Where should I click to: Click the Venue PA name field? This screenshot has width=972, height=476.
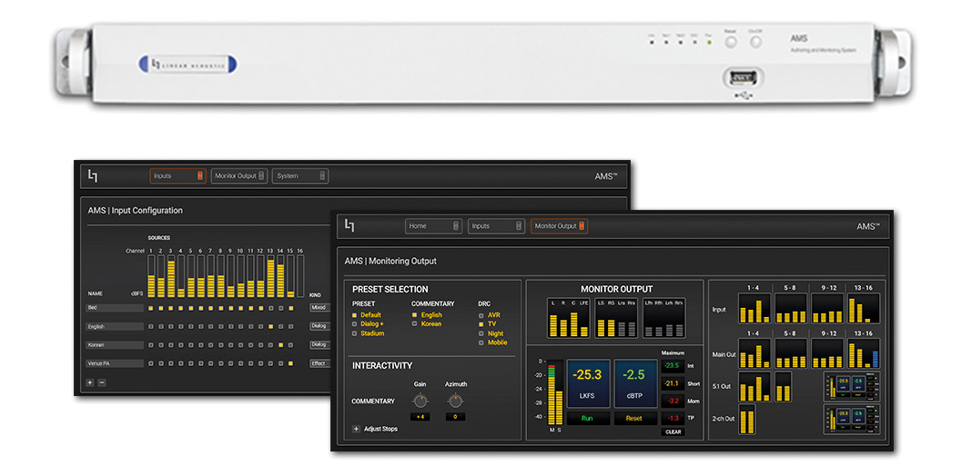pyautogui.click(x=115, y=363)
